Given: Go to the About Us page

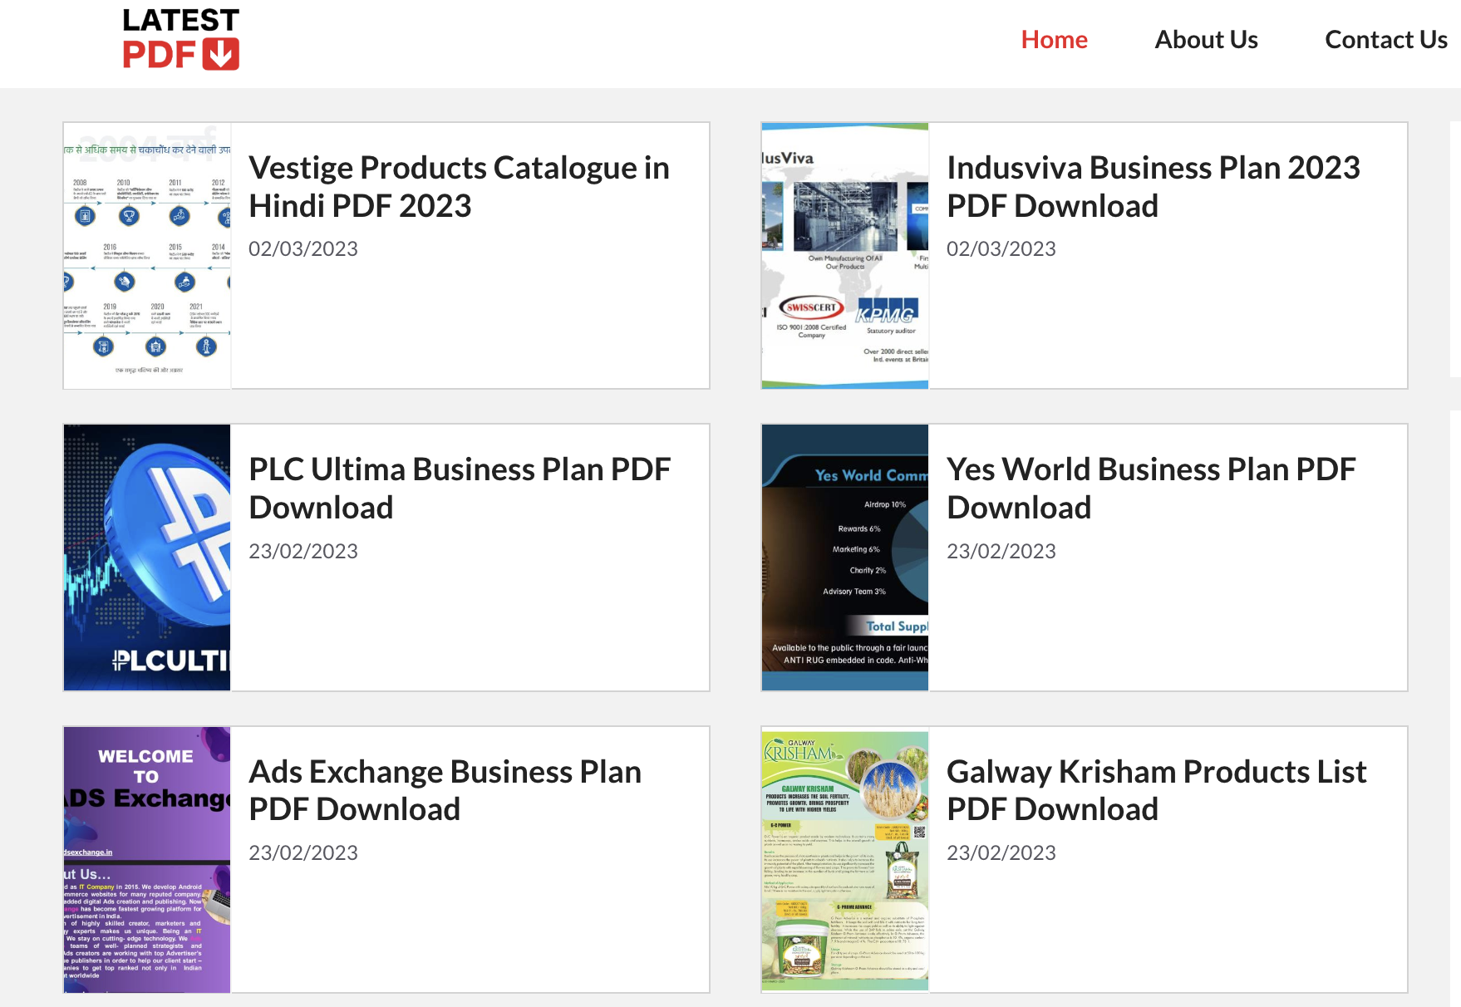Looking at the screenshot, I should [1206, 39].
